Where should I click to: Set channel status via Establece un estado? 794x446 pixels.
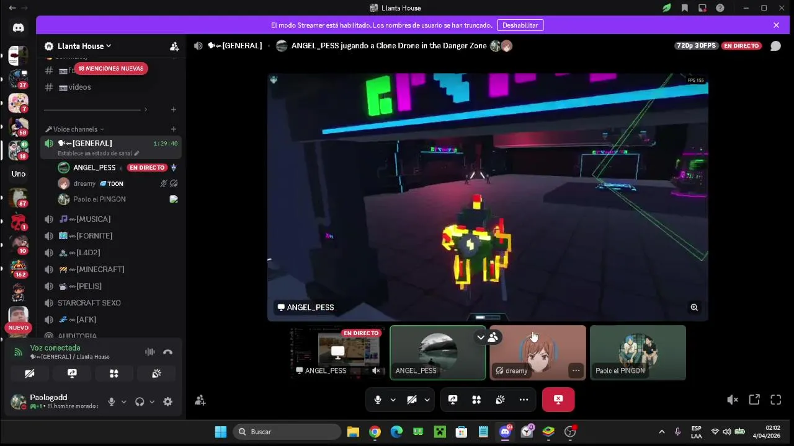click(99, 153)
